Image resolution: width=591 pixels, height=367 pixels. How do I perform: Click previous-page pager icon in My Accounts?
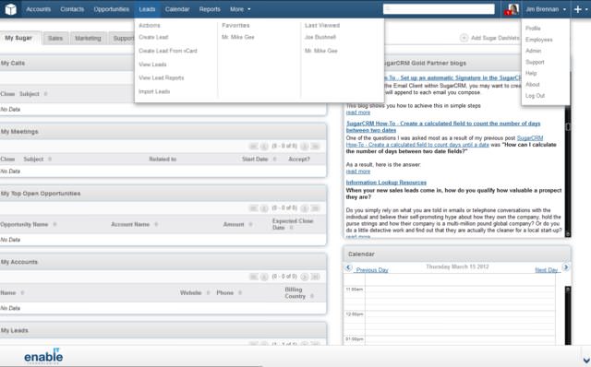pyautogui.click(x=264, y=277)
